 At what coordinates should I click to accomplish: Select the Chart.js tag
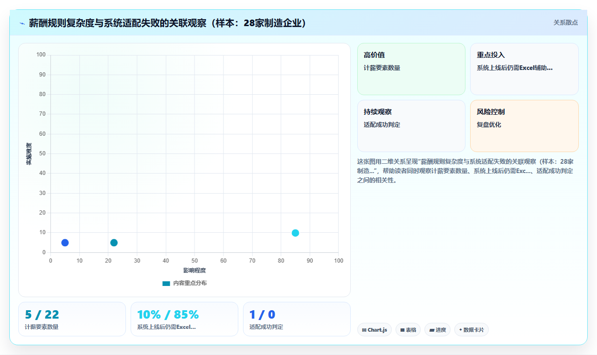point(375,330)
